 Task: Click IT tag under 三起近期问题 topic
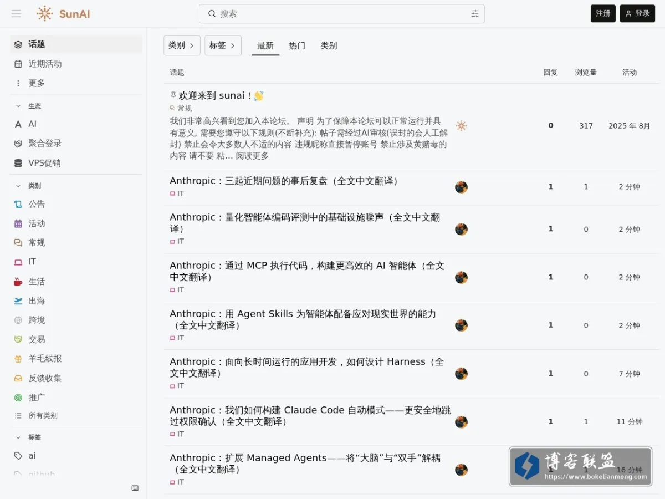[177, 194]
